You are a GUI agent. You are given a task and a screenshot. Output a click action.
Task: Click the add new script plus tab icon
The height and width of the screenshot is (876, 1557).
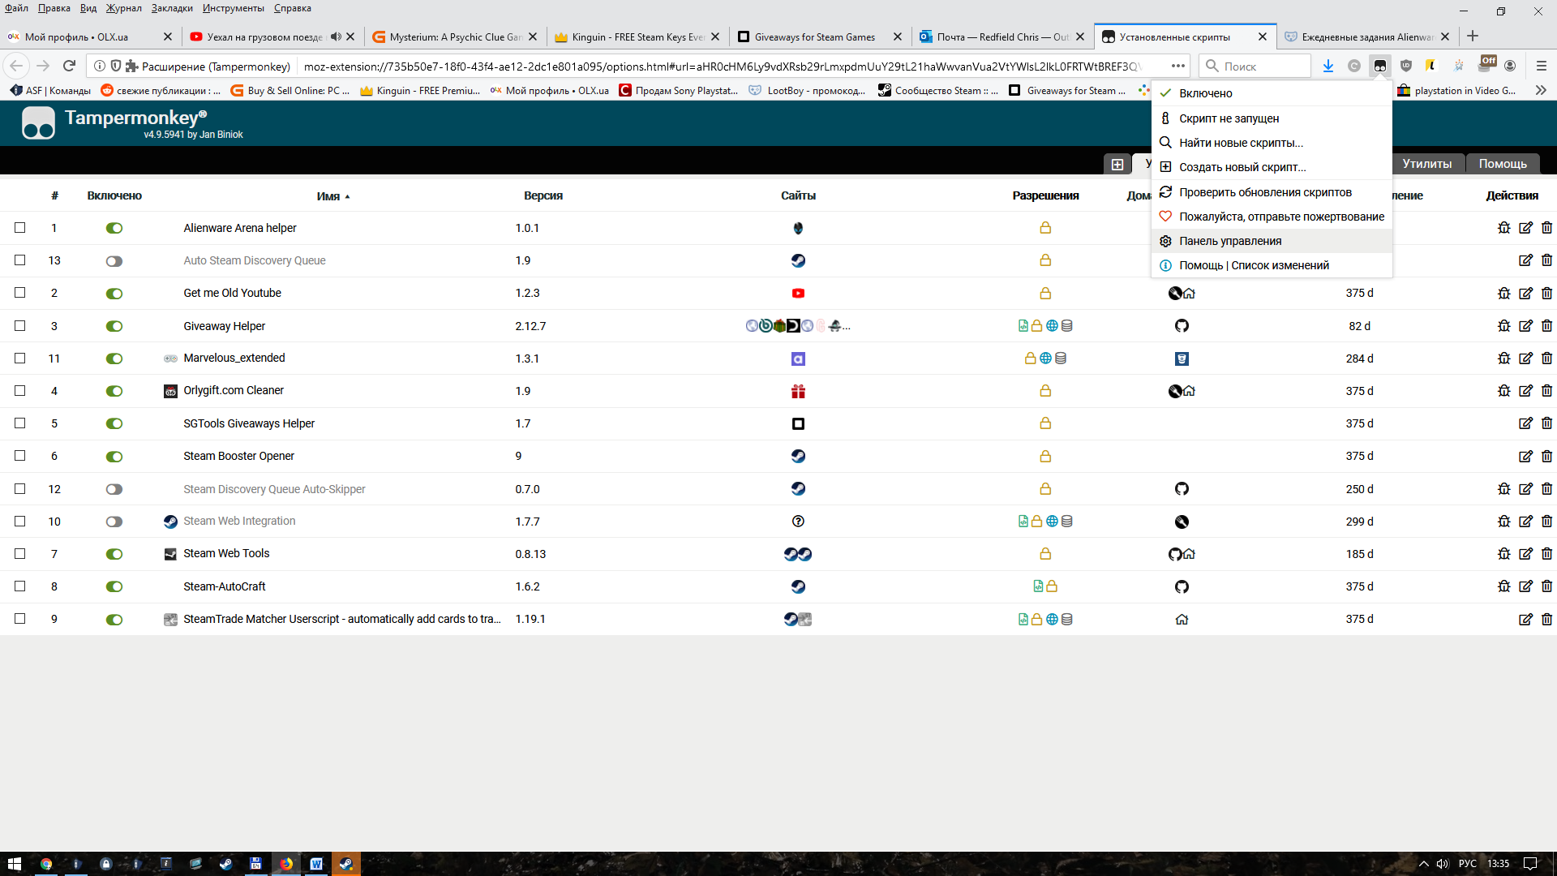pos(1117,164)
